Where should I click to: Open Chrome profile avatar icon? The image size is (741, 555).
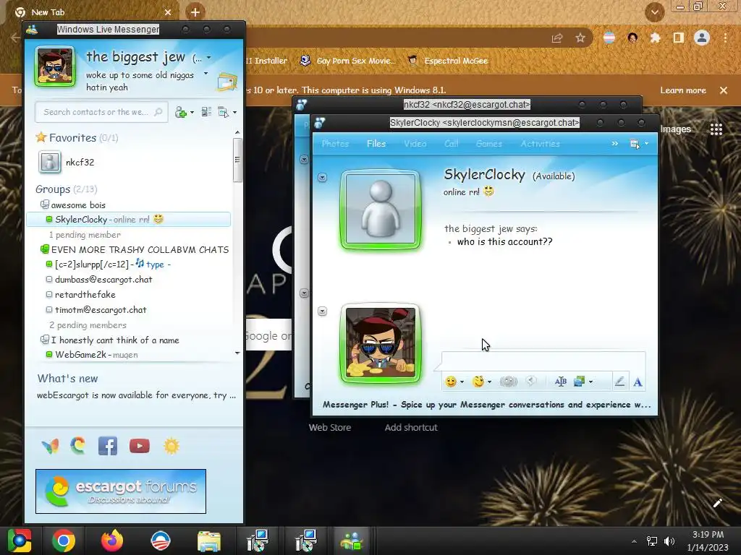(x=702, y=38)
